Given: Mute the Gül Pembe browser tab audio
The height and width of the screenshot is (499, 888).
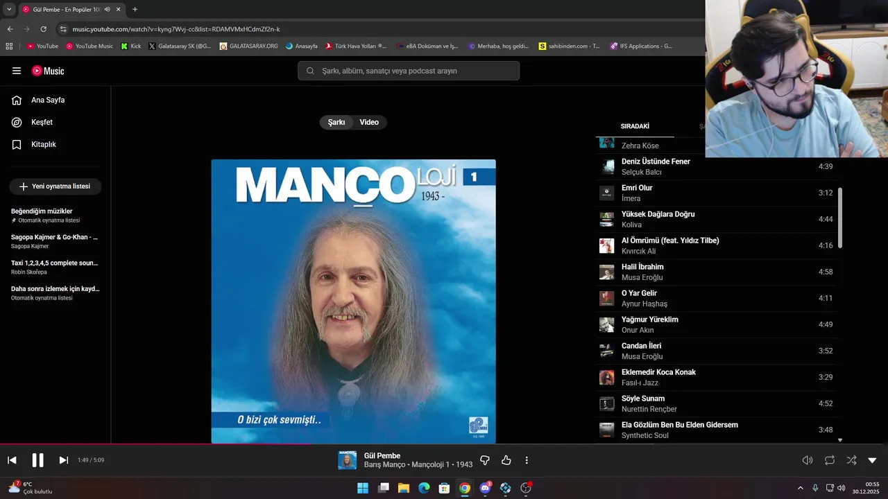Looking at the screenshot, I should coord(108,10).
